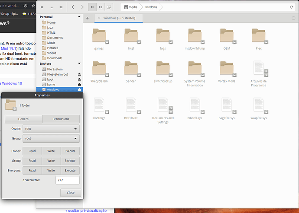Select the swapfile.sys file
Viewport: 299px width, 213px height.
(x=259, y=108)
